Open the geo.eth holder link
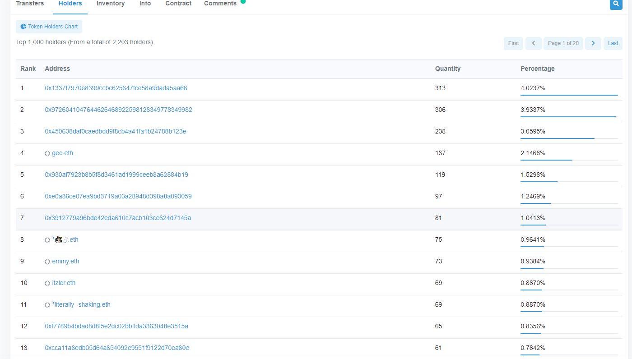This screenshot has width=632, height=359. pyautogui.click(x=62, y=153)
